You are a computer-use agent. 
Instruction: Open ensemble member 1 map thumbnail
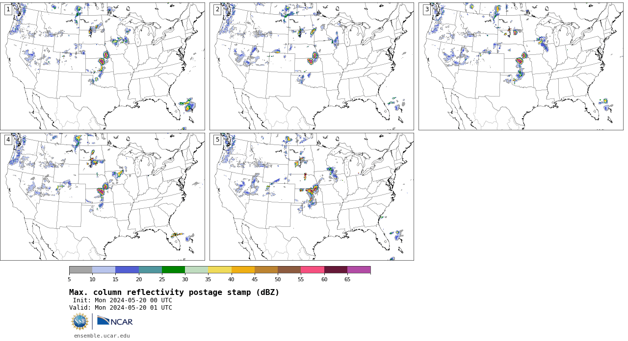click(x=103, y=66)
